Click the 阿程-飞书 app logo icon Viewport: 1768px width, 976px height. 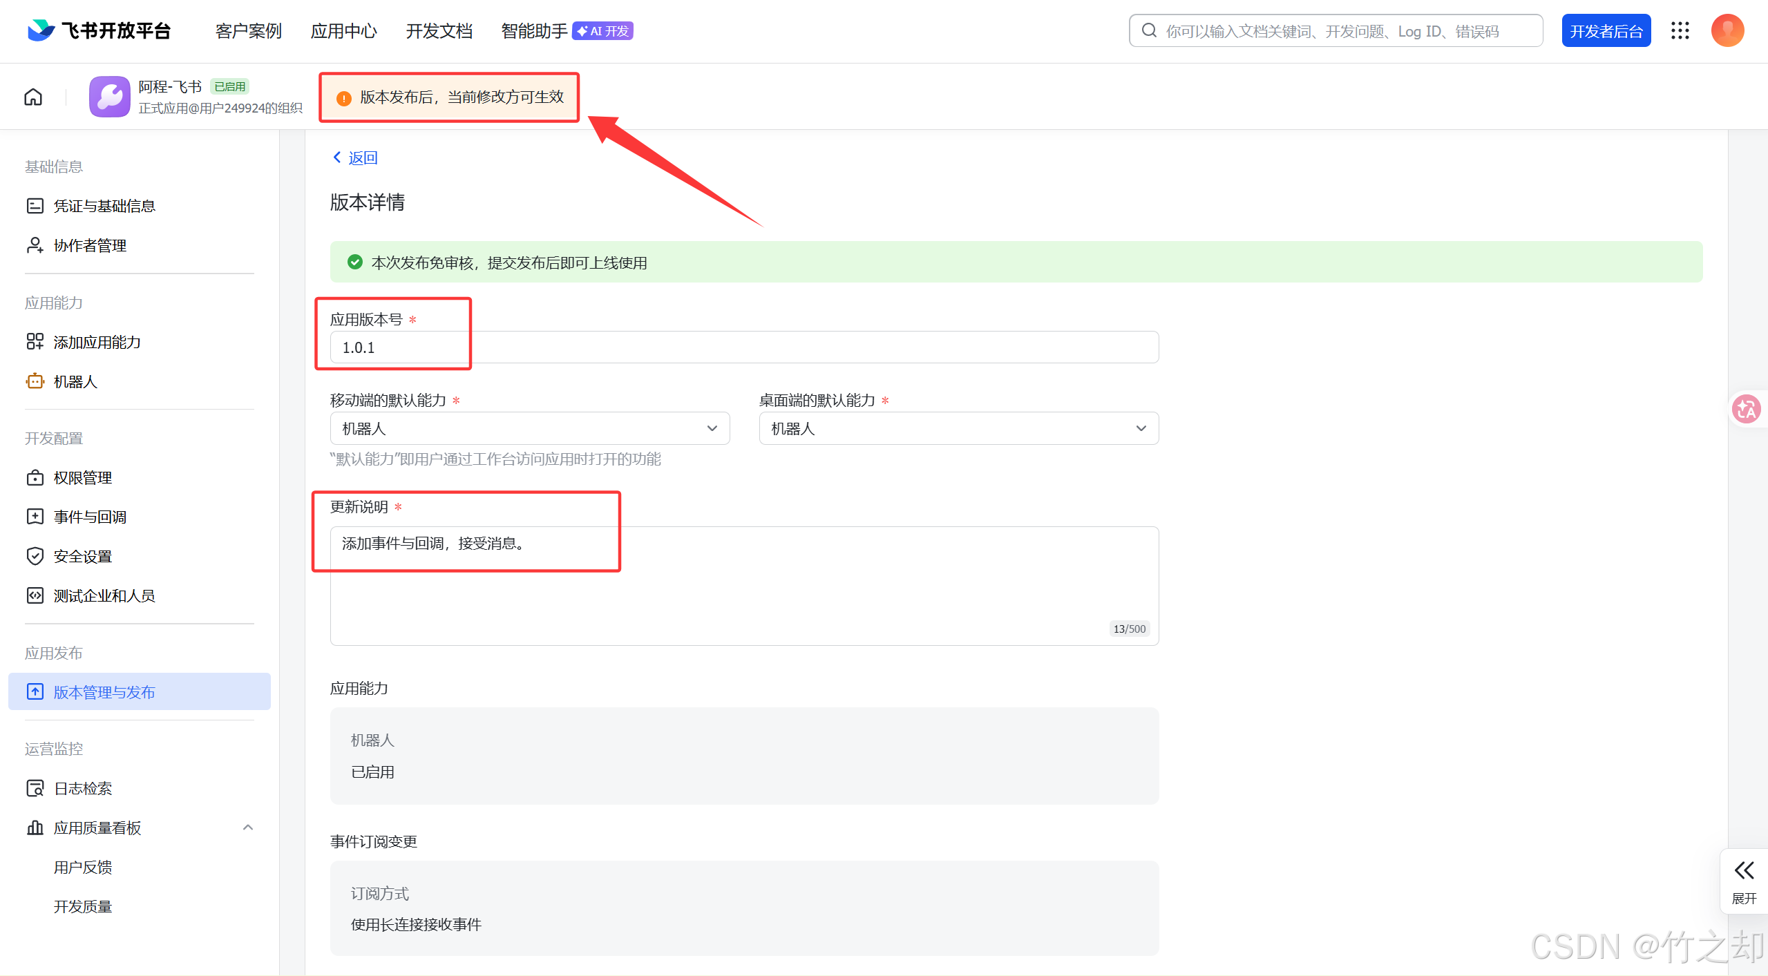pos(110,97)
